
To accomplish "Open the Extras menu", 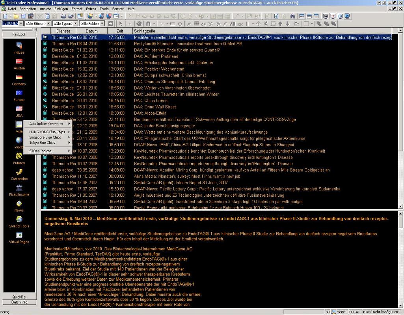I will click(91, 9).
